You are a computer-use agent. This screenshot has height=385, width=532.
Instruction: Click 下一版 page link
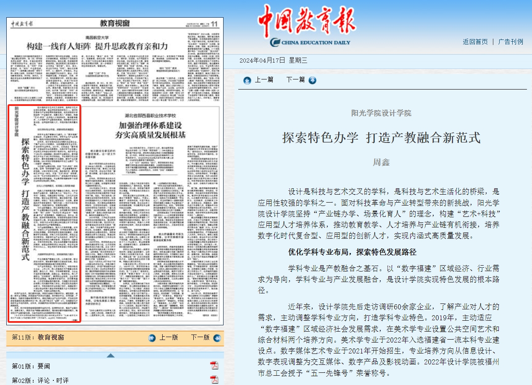[200, 338]
